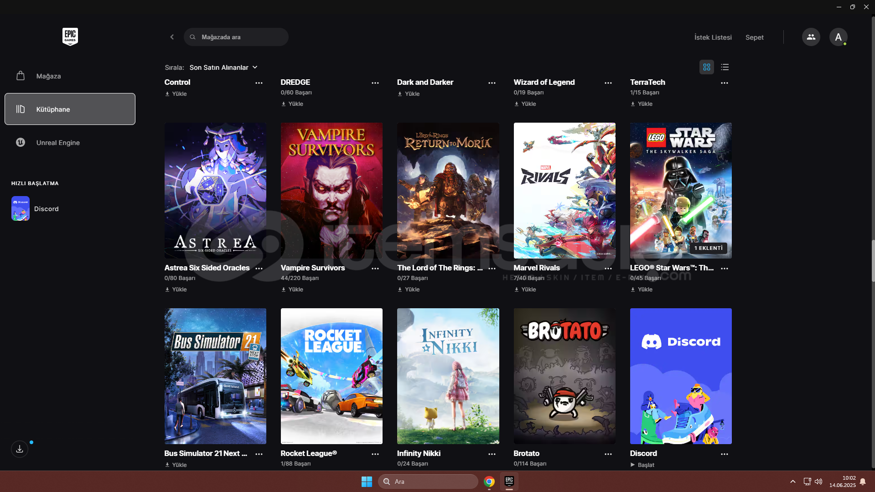Click the Epic Games taskbar icon
The image size is (875, 492).
(509, 482)
